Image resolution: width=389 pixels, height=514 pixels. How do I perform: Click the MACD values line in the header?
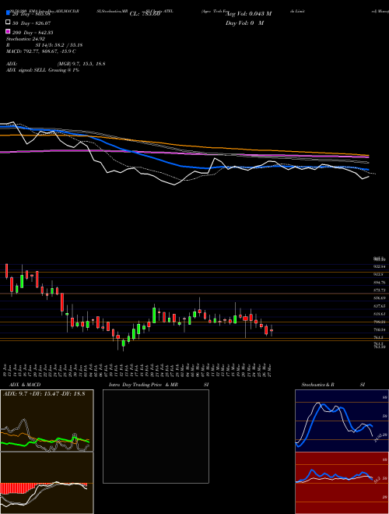(41, 51)
